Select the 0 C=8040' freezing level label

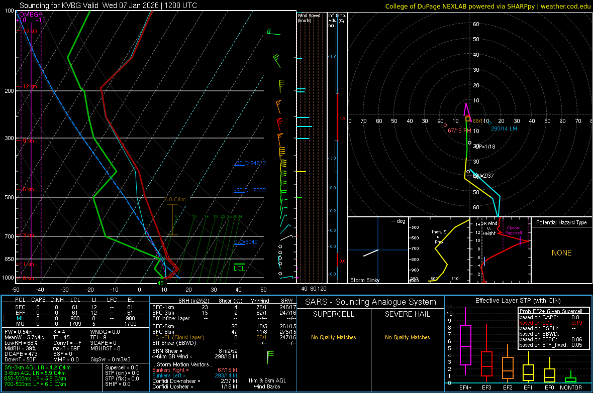pyautogui.click(x=246, y=242)
